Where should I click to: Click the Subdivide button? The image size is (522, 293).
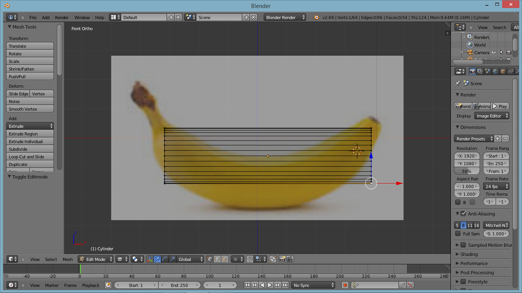pyautogui.click(x=30, y=149)
